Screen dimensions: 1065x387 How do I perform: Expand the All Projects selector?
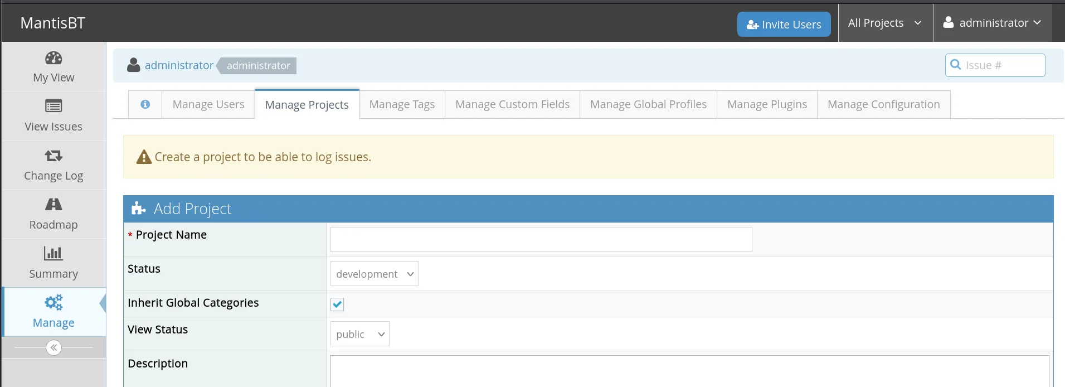click(x=886, y=23)
